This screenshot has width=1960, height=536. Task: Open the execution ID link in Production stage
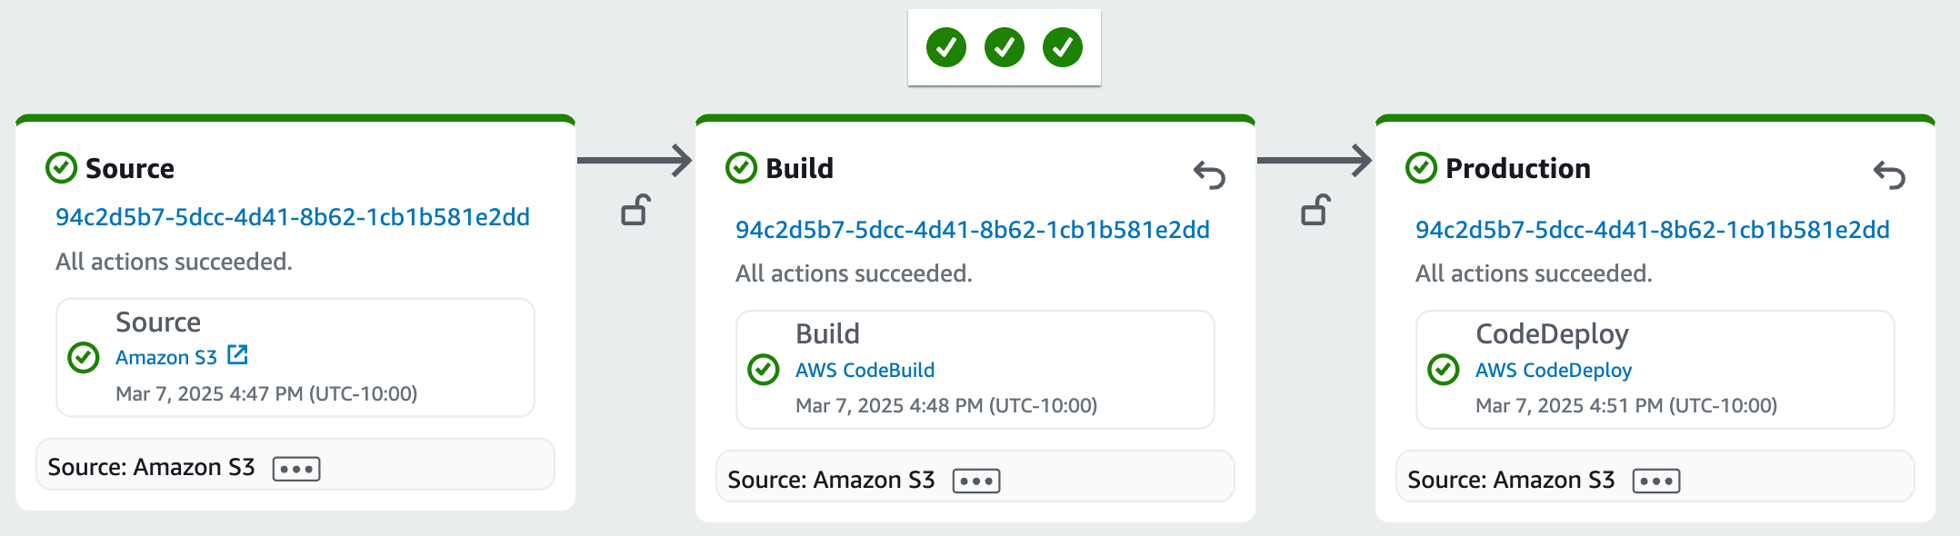point(1652,230)
